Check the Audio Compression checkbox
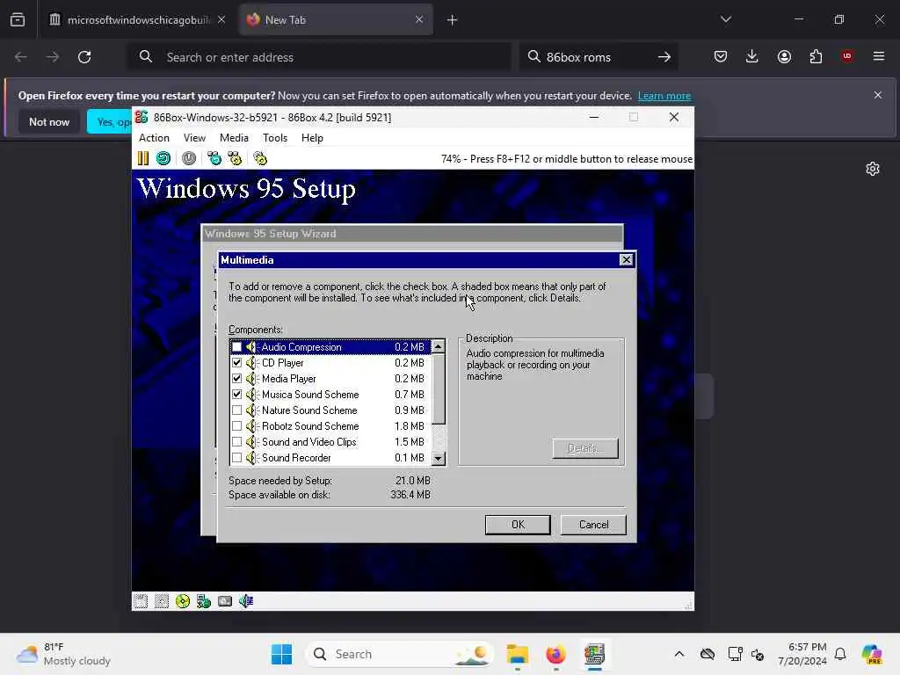 [x=236, y=347]
